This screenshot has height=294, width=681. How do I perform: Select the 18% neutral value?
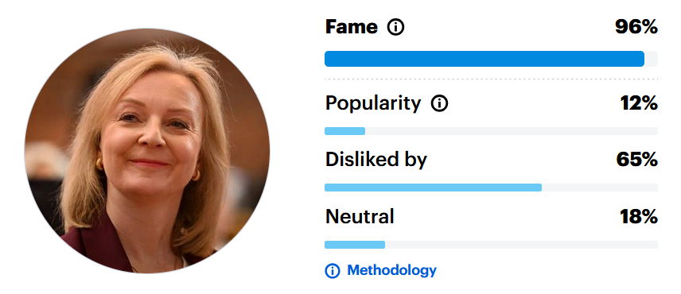pyautogui.click(x=639, y=216)
